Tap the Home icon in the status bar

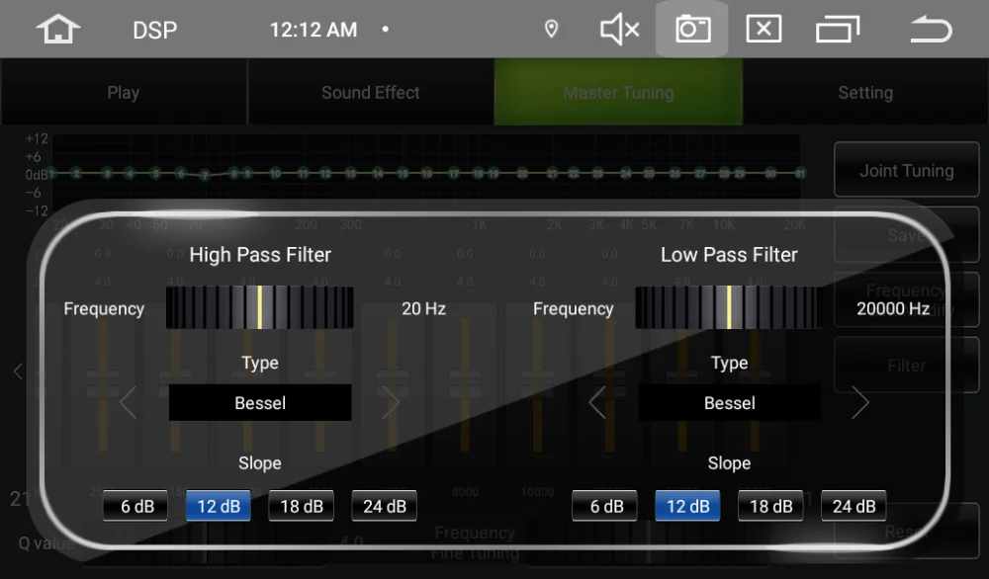pos(56,29)
